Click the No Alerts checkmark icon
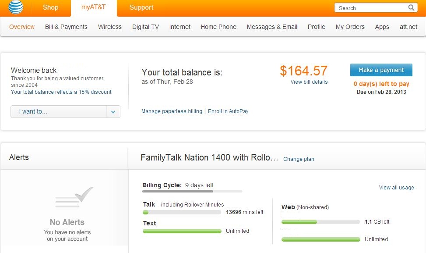 (74, 197)
